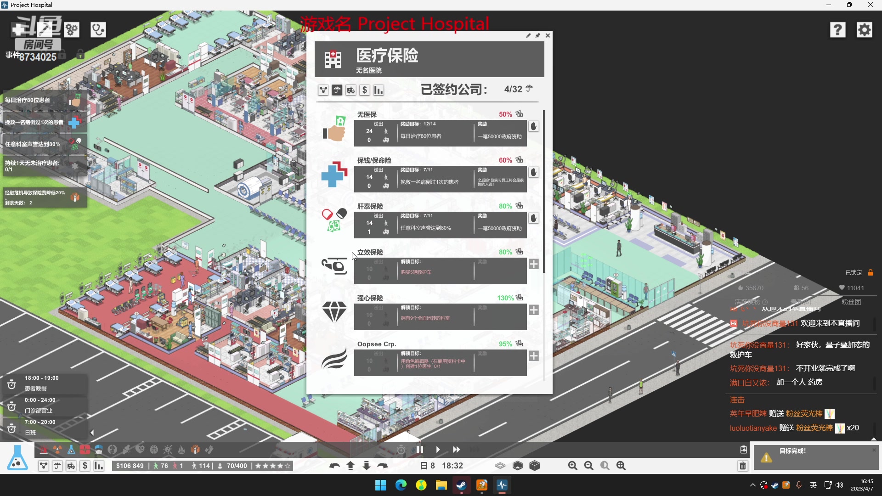Select the radiology radiation department icon

[57, 450]
